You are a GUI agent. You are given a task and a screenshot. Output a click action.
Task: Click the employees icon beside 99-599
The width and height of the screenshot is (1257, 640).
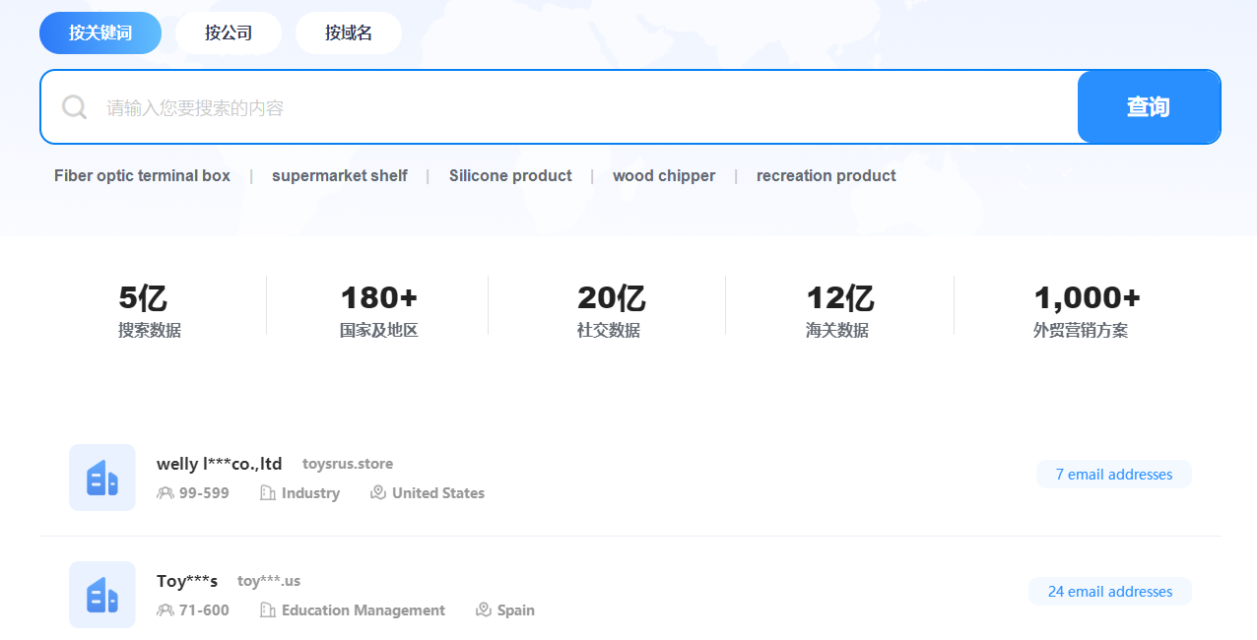[165, 493]
